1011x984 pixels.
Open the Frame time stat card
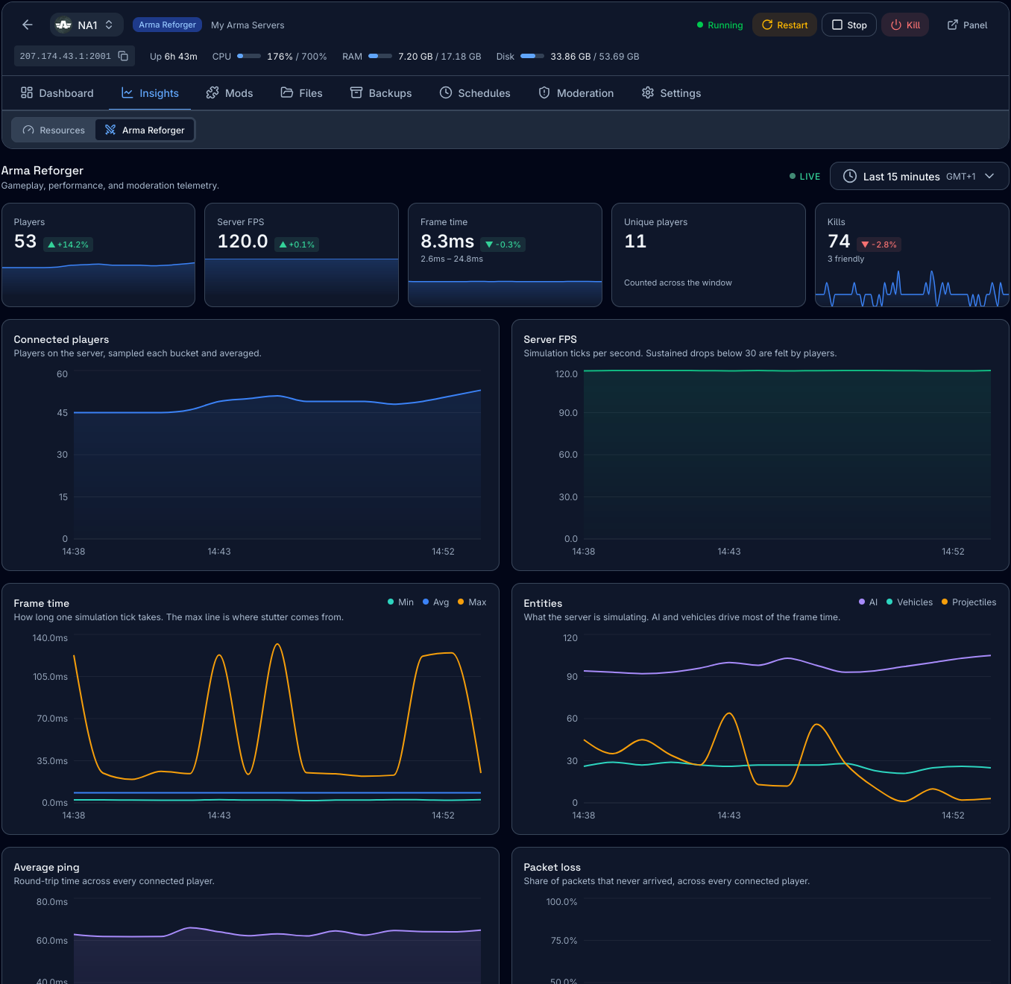[x=505, y=255]
